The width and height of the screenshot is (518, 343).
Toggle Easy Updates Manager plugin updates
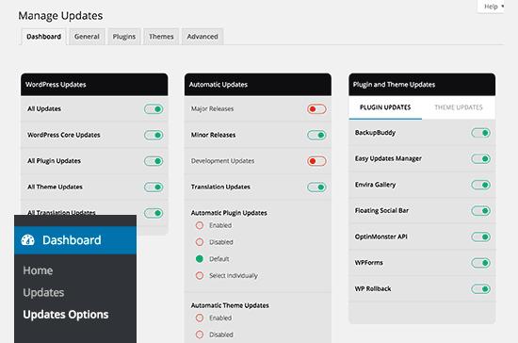[481, 158]
